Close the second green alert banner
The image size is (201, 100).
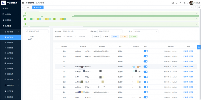(196, 19)
